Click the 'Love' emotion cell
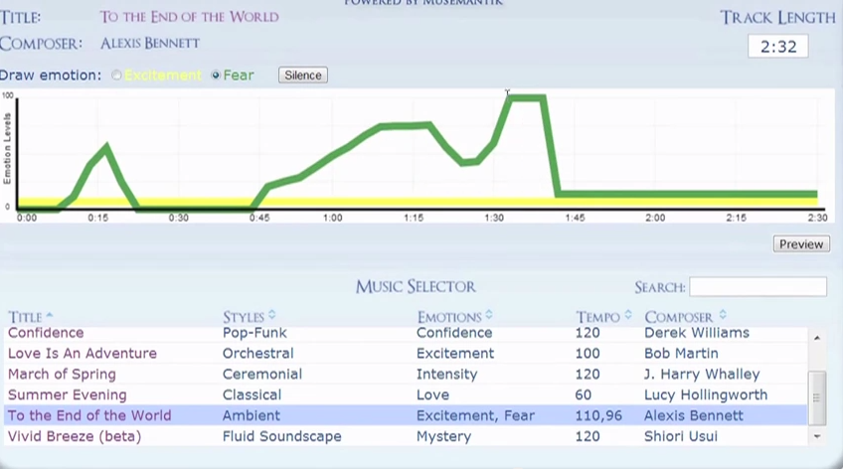Screen dimensions: 843x469 click(432, 394)
